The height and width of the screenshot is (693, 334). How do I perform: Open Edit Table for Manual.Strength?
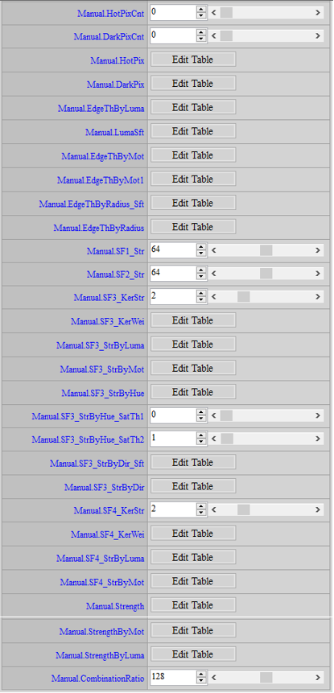pyautogui.click(x=193, y=605)
